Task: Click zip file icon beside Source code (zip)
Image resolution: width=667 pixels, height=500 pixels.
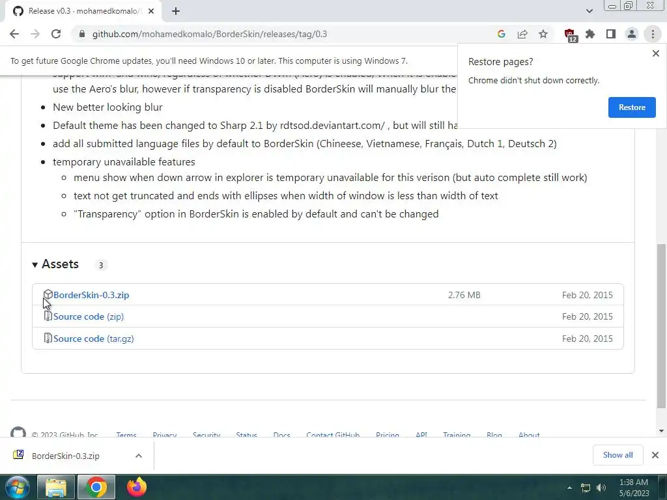Action: coord(48,316)
